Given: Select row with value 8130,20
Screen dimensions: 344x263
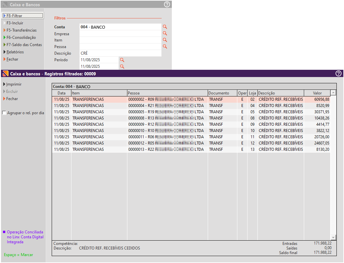Looking at the screenshot, I should tap(191, 149).
